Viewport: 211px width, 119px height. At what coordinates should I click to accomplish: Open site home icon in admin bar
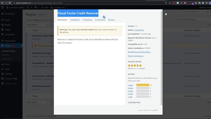7,7
